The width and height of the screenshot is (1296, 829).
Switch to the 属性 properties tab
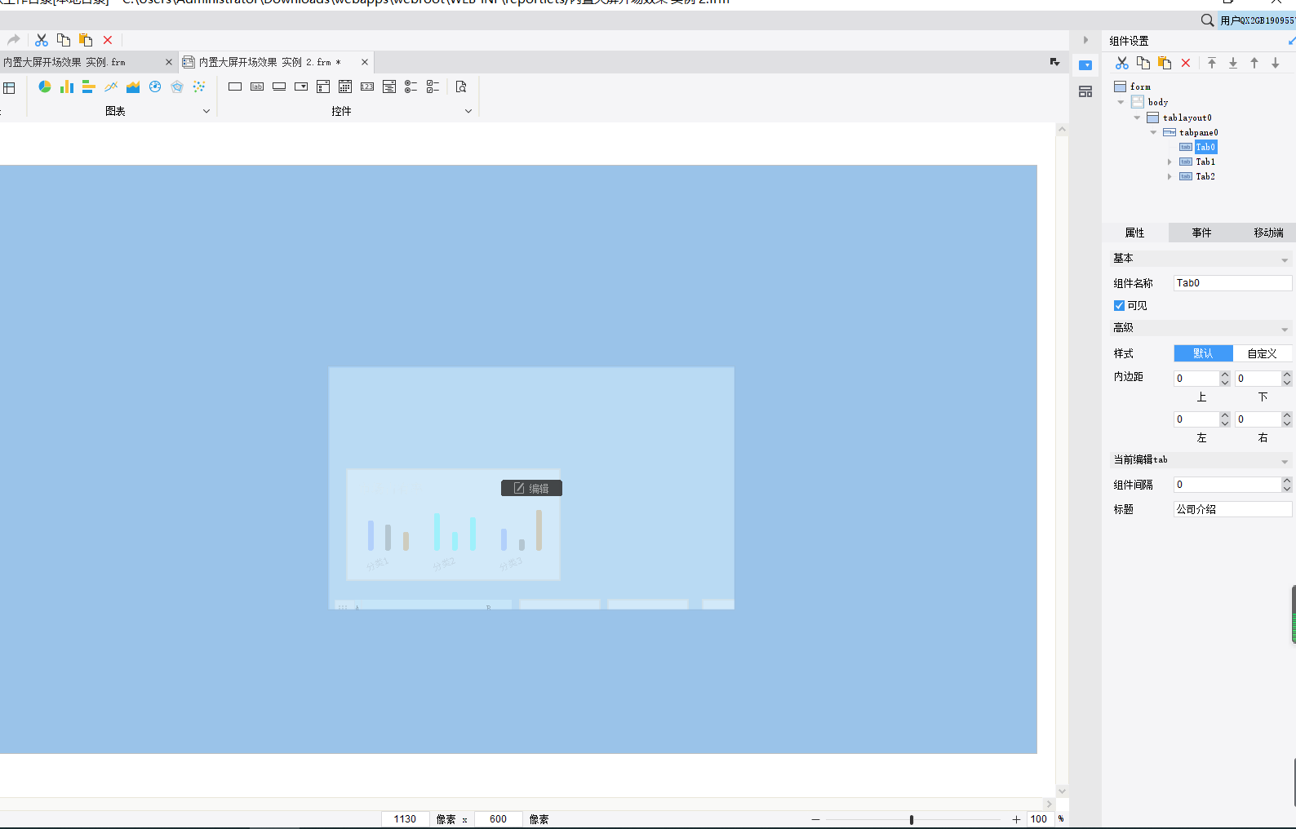(1135, 233)
